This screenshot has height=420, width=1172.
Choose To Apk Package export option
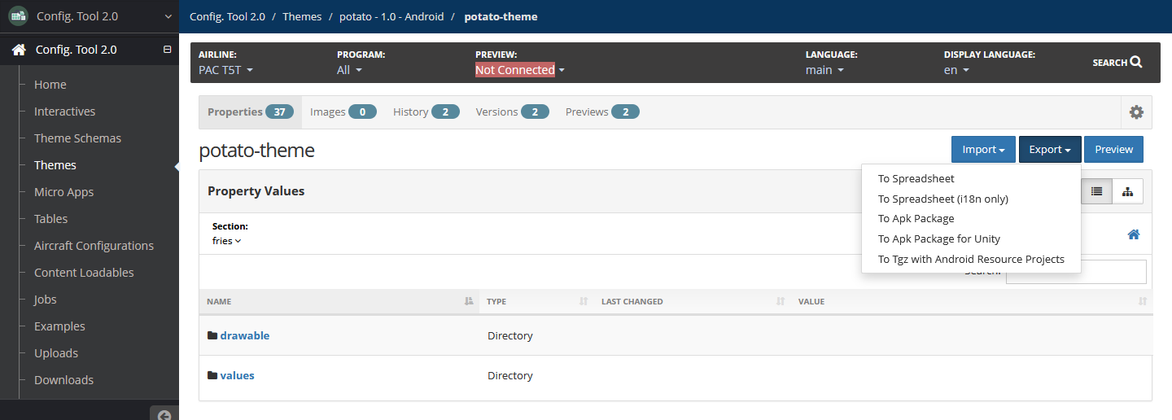click(x=916, y=218)
